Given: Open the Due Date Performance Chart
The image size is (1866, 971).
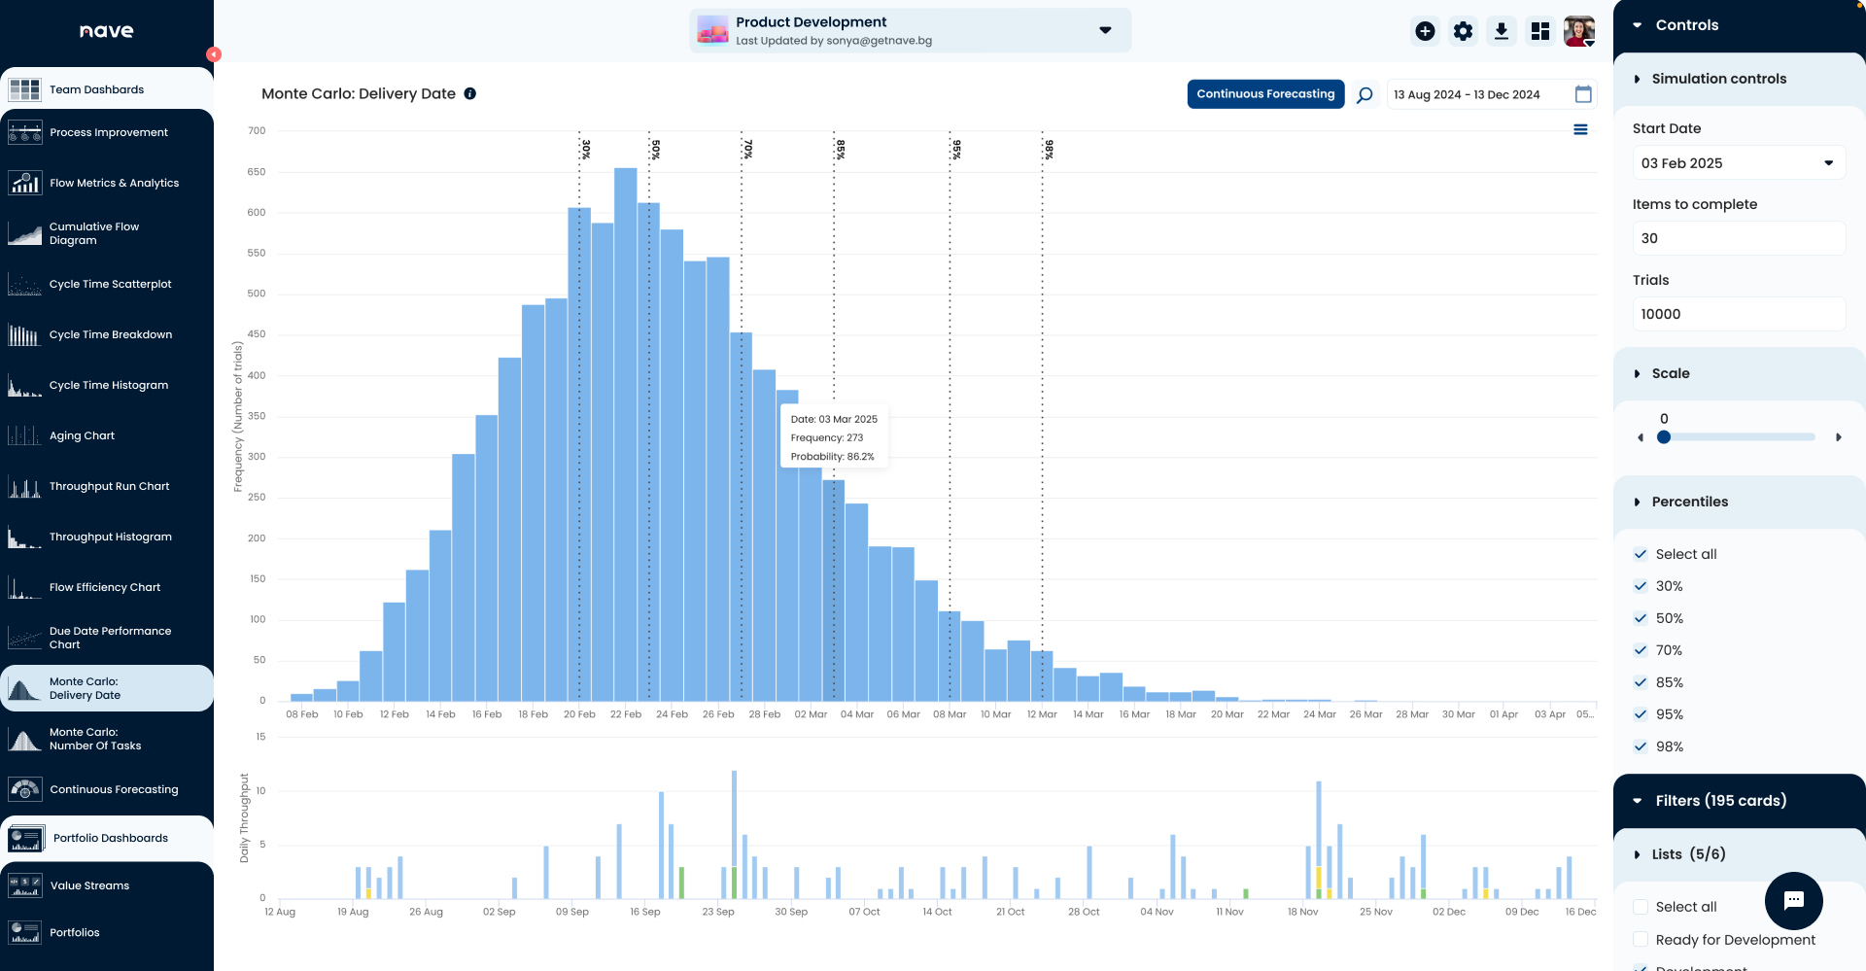Looking at the screenshot, I should coord(109,638).
